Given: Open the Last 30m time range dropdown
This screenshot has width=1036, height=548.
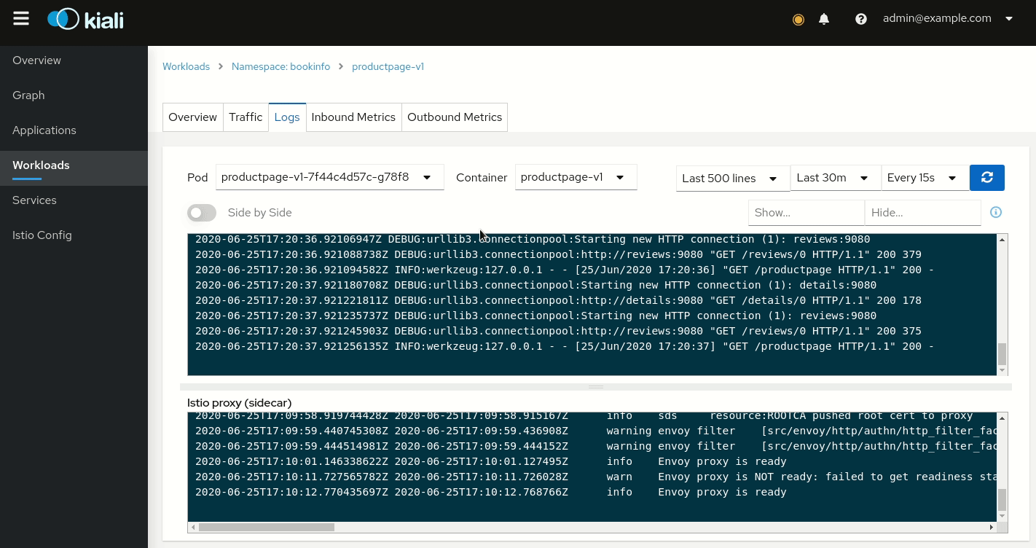Looking at the screenshot, I should pos(836,178).
